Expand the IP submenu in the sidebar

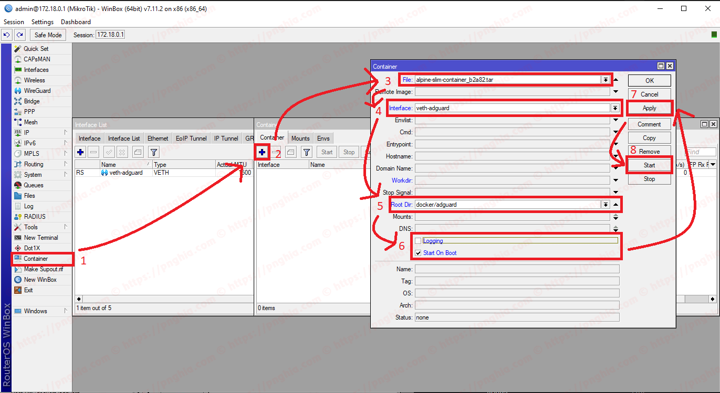(66, 133)
